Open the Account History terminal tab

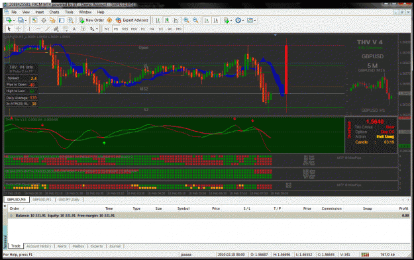point(39,246)
